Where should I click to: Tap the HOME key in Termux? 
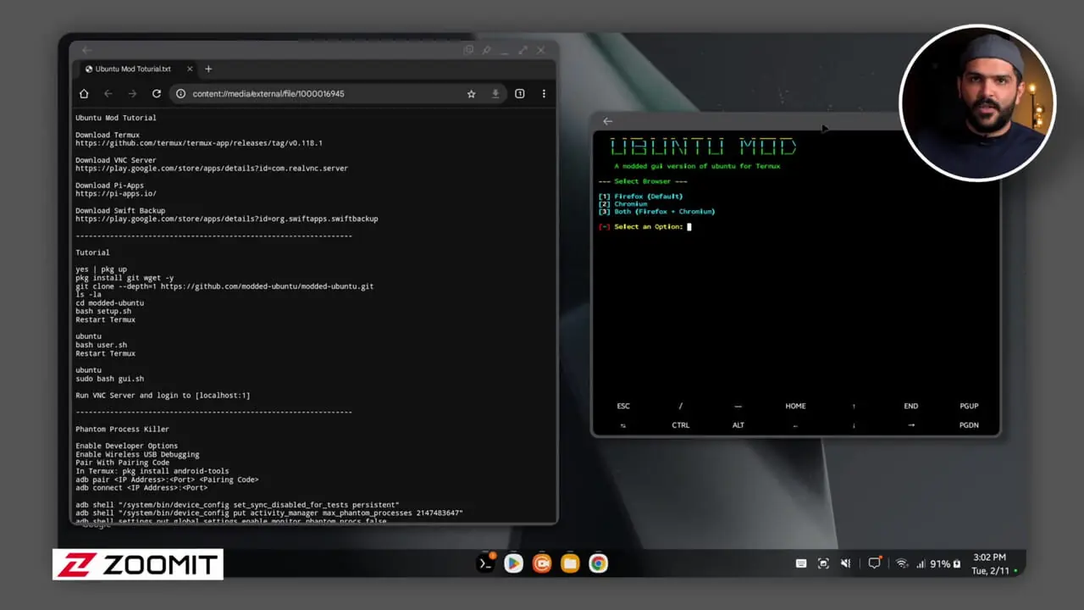click(x=795, y=406)
